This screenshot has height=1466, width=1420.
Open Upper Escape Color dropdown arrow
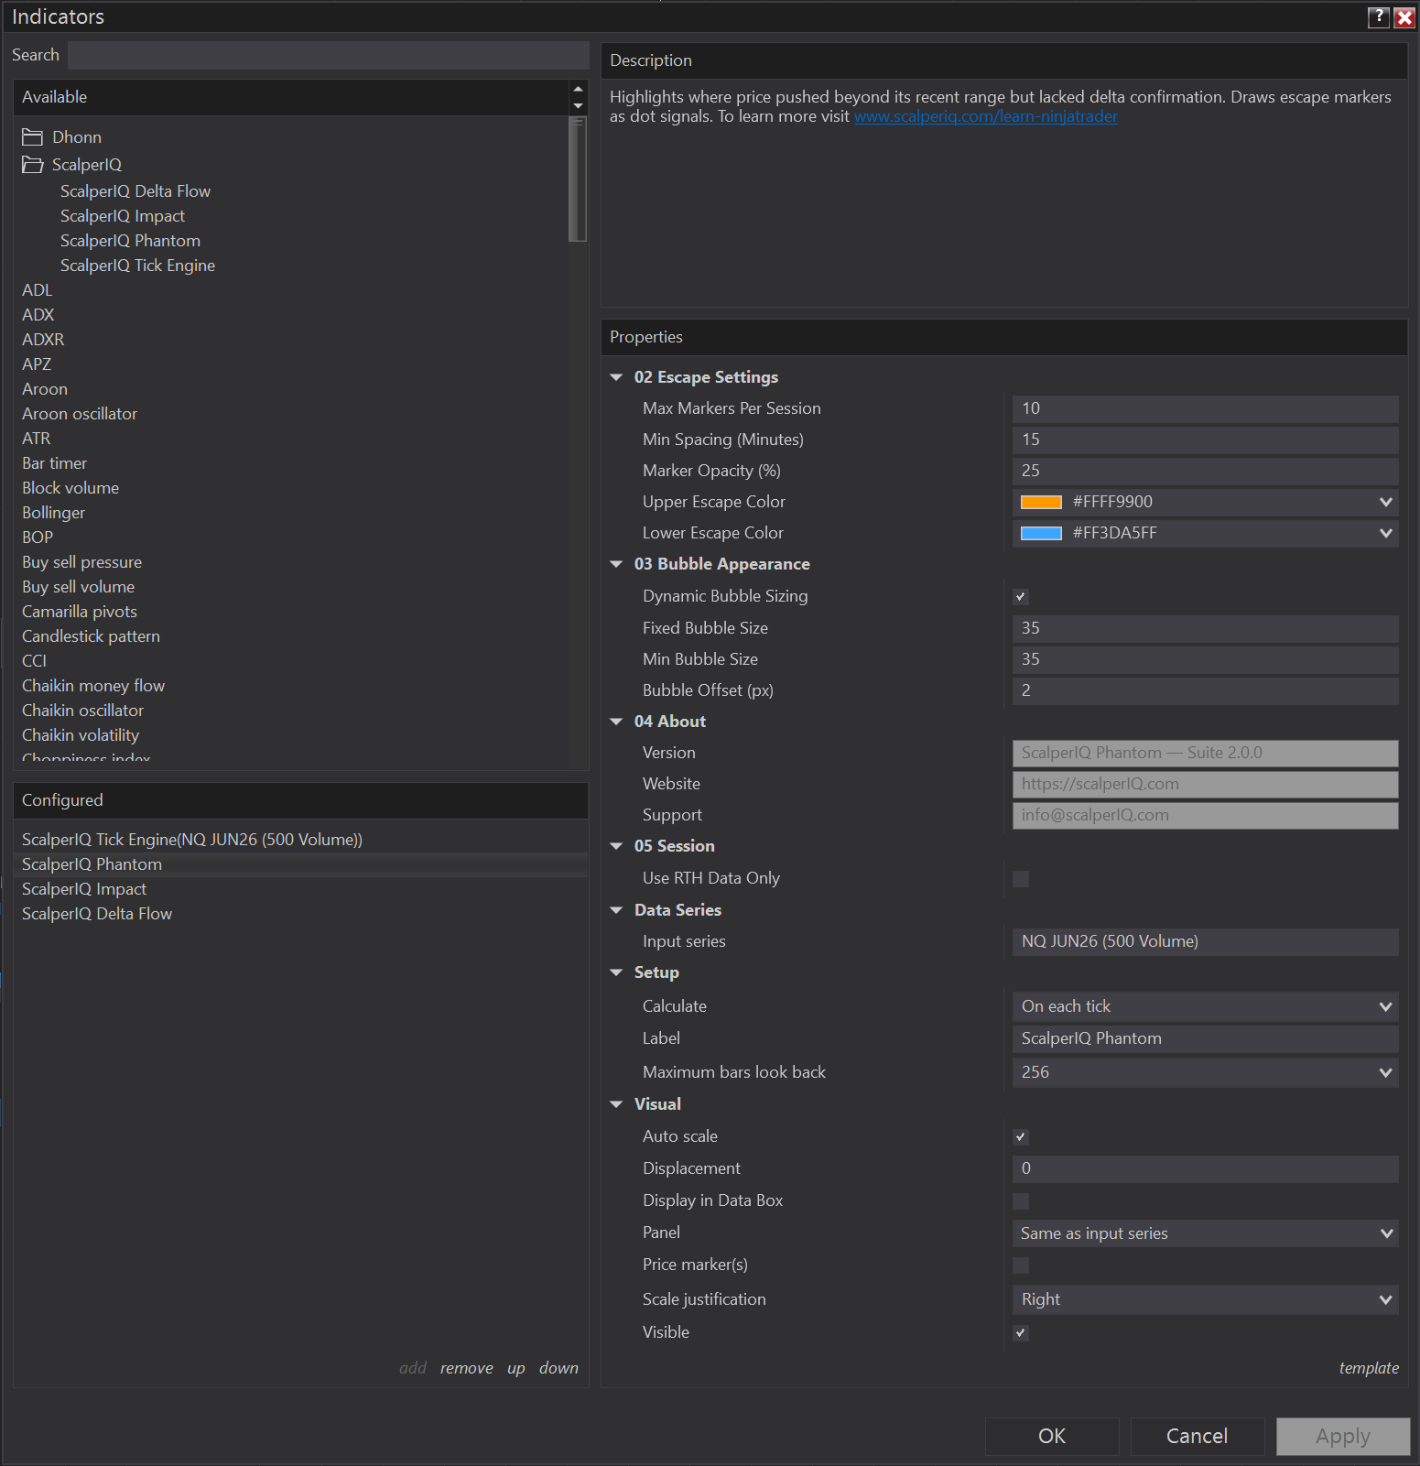(x=1385, y=502)
